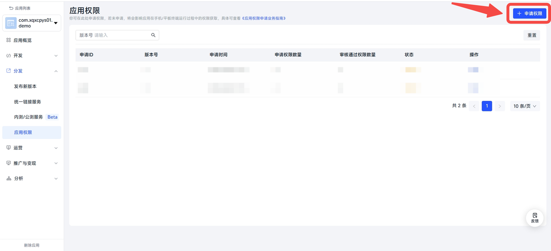551x251 pixels.
Task: Click the 分发 share icon in sidebar
Action: (x=9, y=71)
